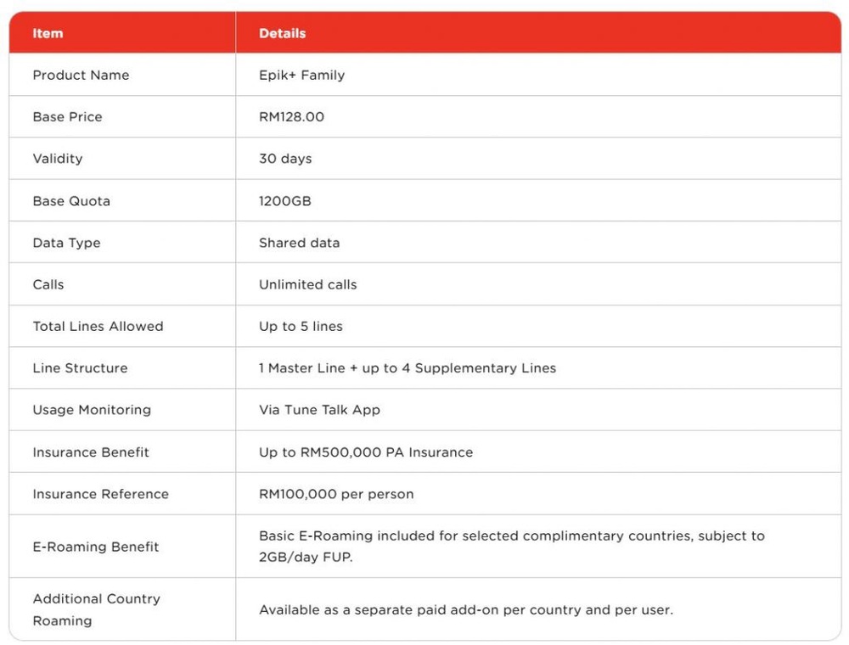Viewport: 849px width, 645px height.
Task: Select the 'RM128.00' price value
Action: (291, 116)
